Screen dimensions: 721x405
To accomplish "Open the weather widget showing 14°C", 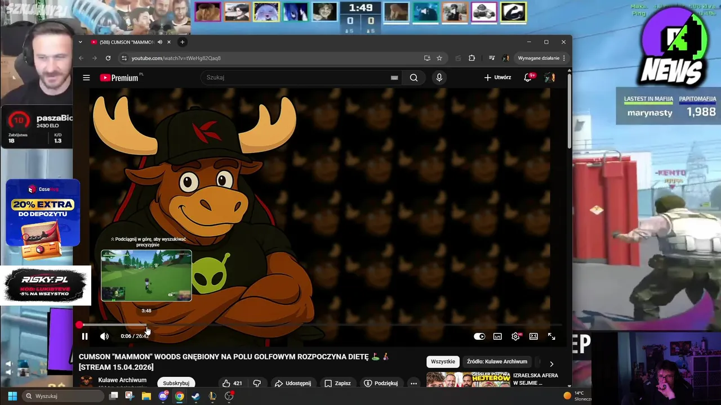I will [577, 396].
